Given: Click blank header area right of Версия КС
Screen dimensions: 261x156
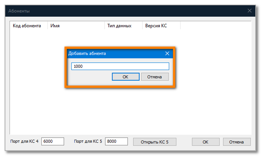Looking at the screenshot, I should 214,26.
